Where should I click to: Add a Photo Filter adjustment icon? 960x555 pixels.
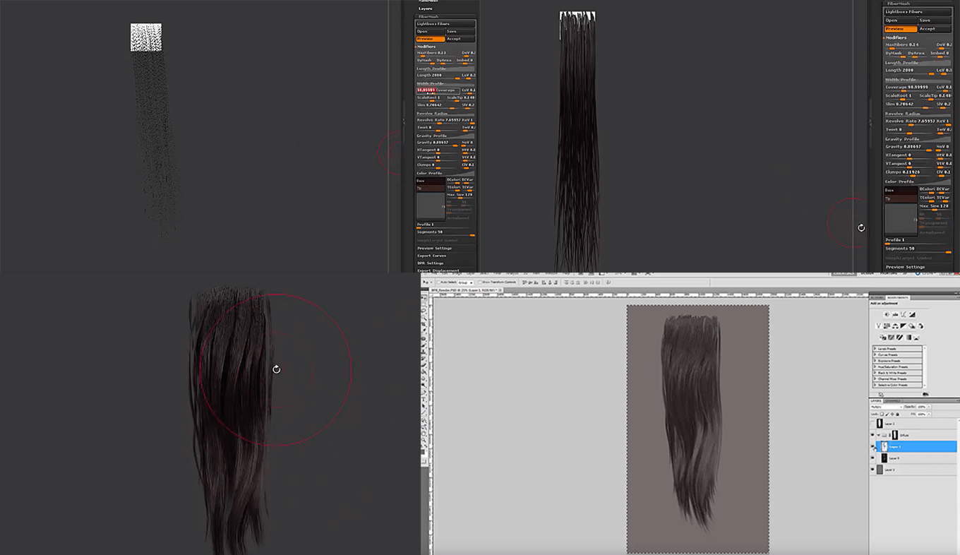click(x=912, y=326)
